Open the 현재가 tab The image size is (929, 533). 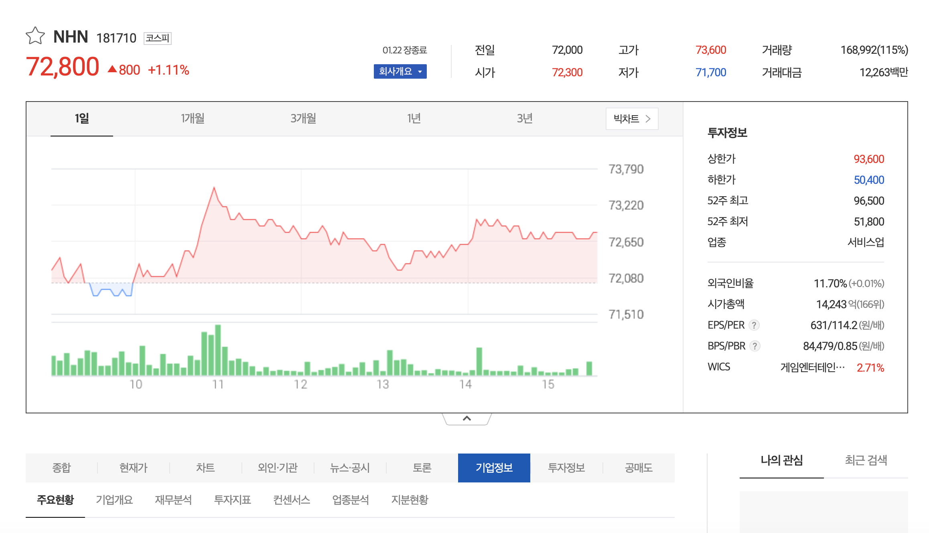click(x=134, y=468)
